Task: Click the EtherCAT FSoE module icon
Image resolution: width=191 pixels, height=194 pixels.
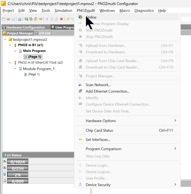Action: [x=15, y=63]
